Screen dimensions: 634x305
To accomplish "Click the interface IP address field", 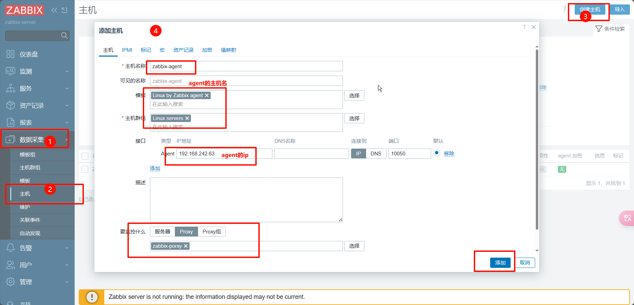I will [x=224, y=154].
